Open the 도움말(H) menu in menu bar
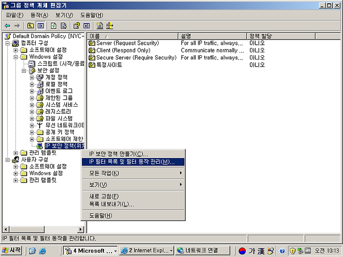The image size is (343, 257). click(x=91, y=15)
